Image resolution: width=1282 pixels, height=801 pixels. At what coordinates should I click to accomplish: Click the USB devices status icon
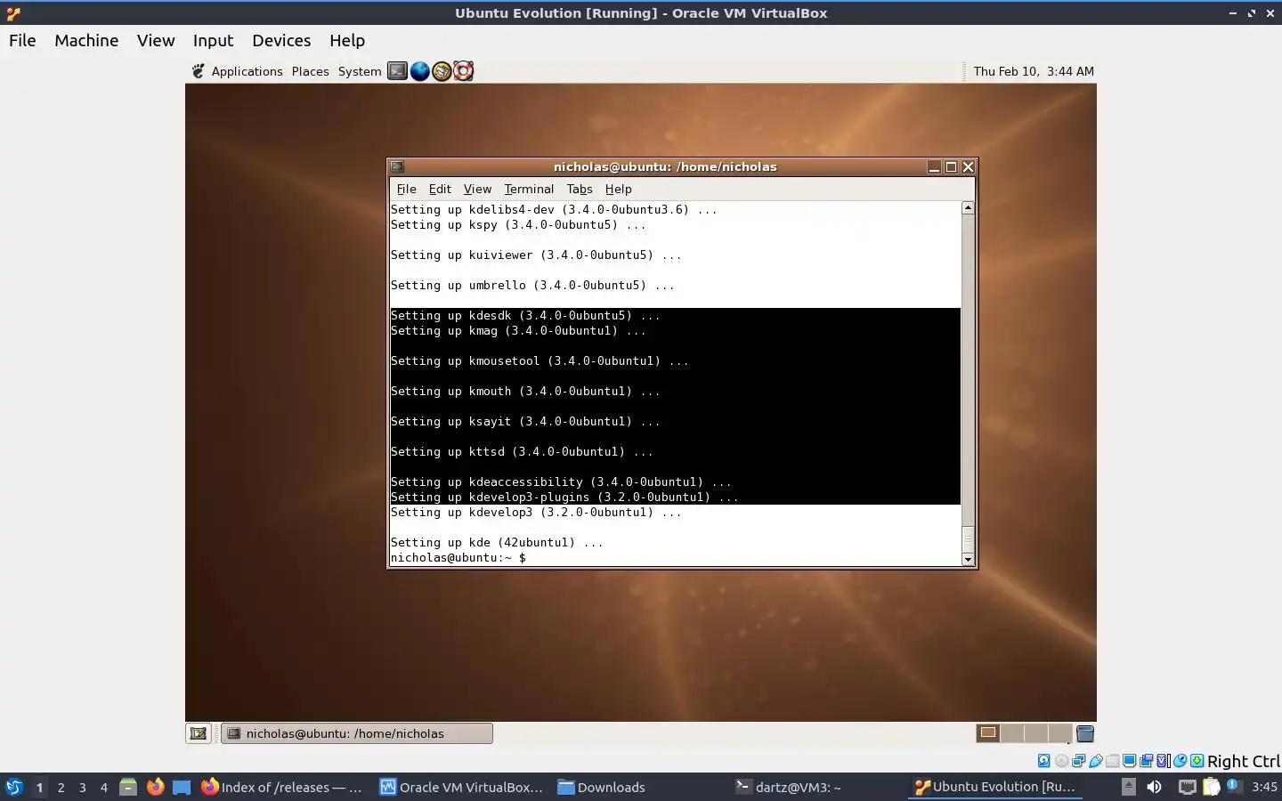pos(1096,761)
